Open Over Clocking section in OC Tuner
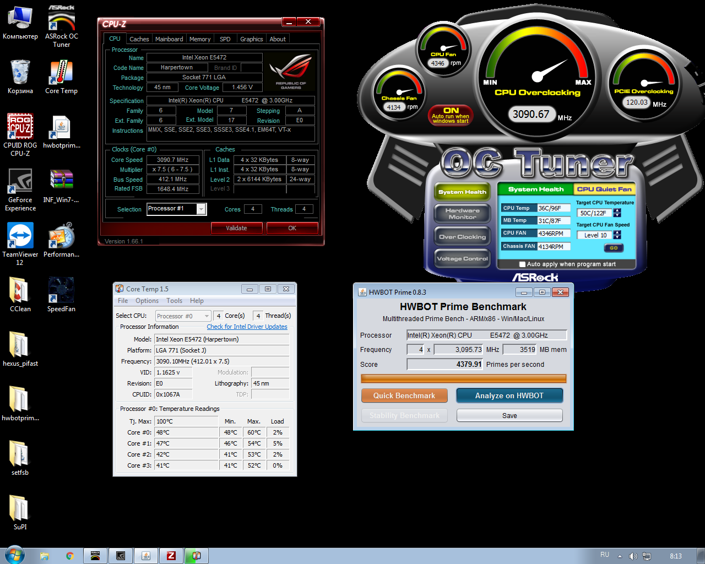This screenshot has height=564, width=705. 462,237
